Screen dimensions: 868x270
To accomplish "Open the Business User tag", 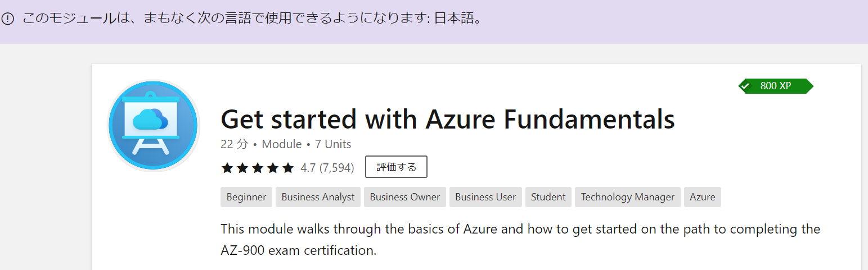I will pos(485,197).
